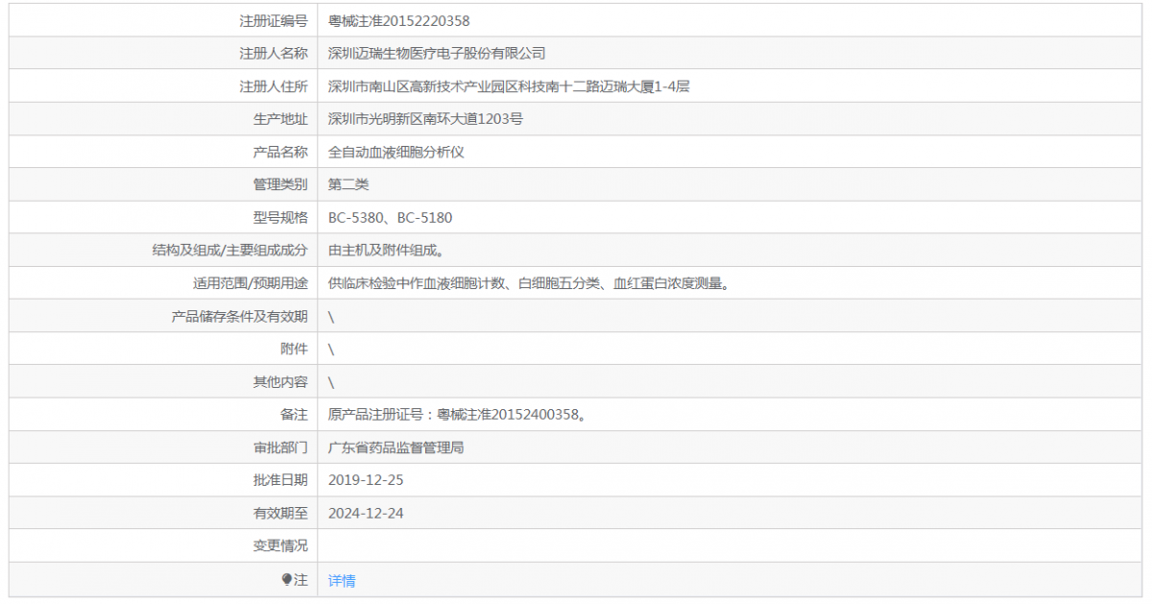Select the expiry date 2024-12-24
The width and height of the screenshot is (1152, 604).
point(366,514)
